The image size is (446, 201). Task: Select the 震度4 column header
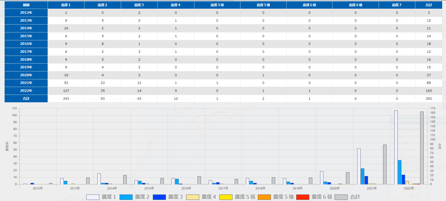point(176,5)
